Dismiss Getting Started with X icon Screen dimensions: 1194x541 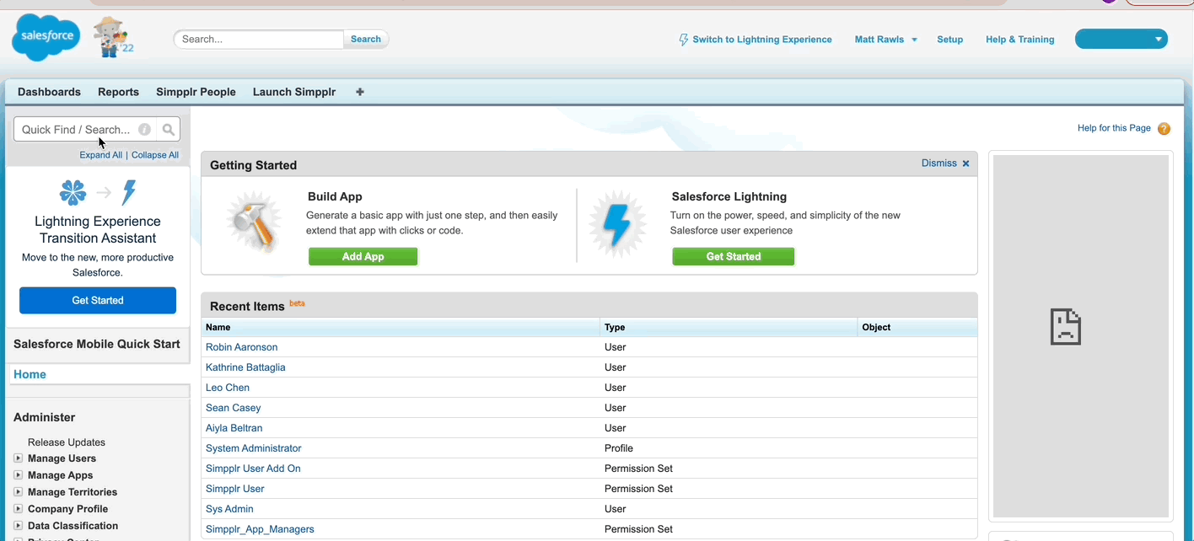point(966,163)
